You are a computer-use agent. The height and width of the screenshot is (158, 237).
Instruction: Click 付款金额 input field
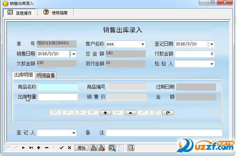click(195, 54)
